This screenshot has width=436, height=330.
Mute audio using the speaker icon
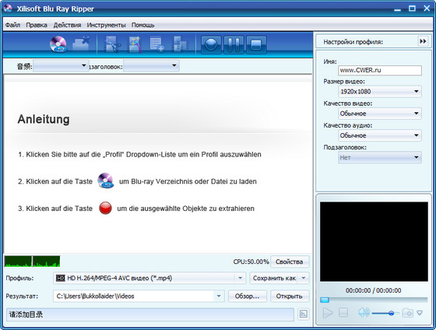click(364, 313)
